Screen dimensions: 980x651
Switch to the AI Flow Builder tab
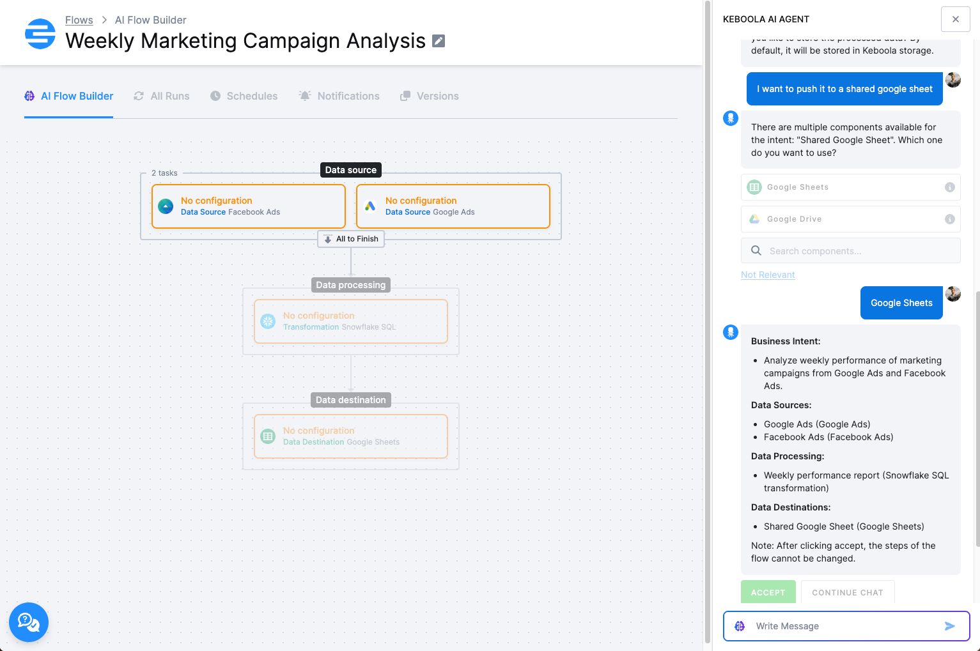tap(69, 96)
